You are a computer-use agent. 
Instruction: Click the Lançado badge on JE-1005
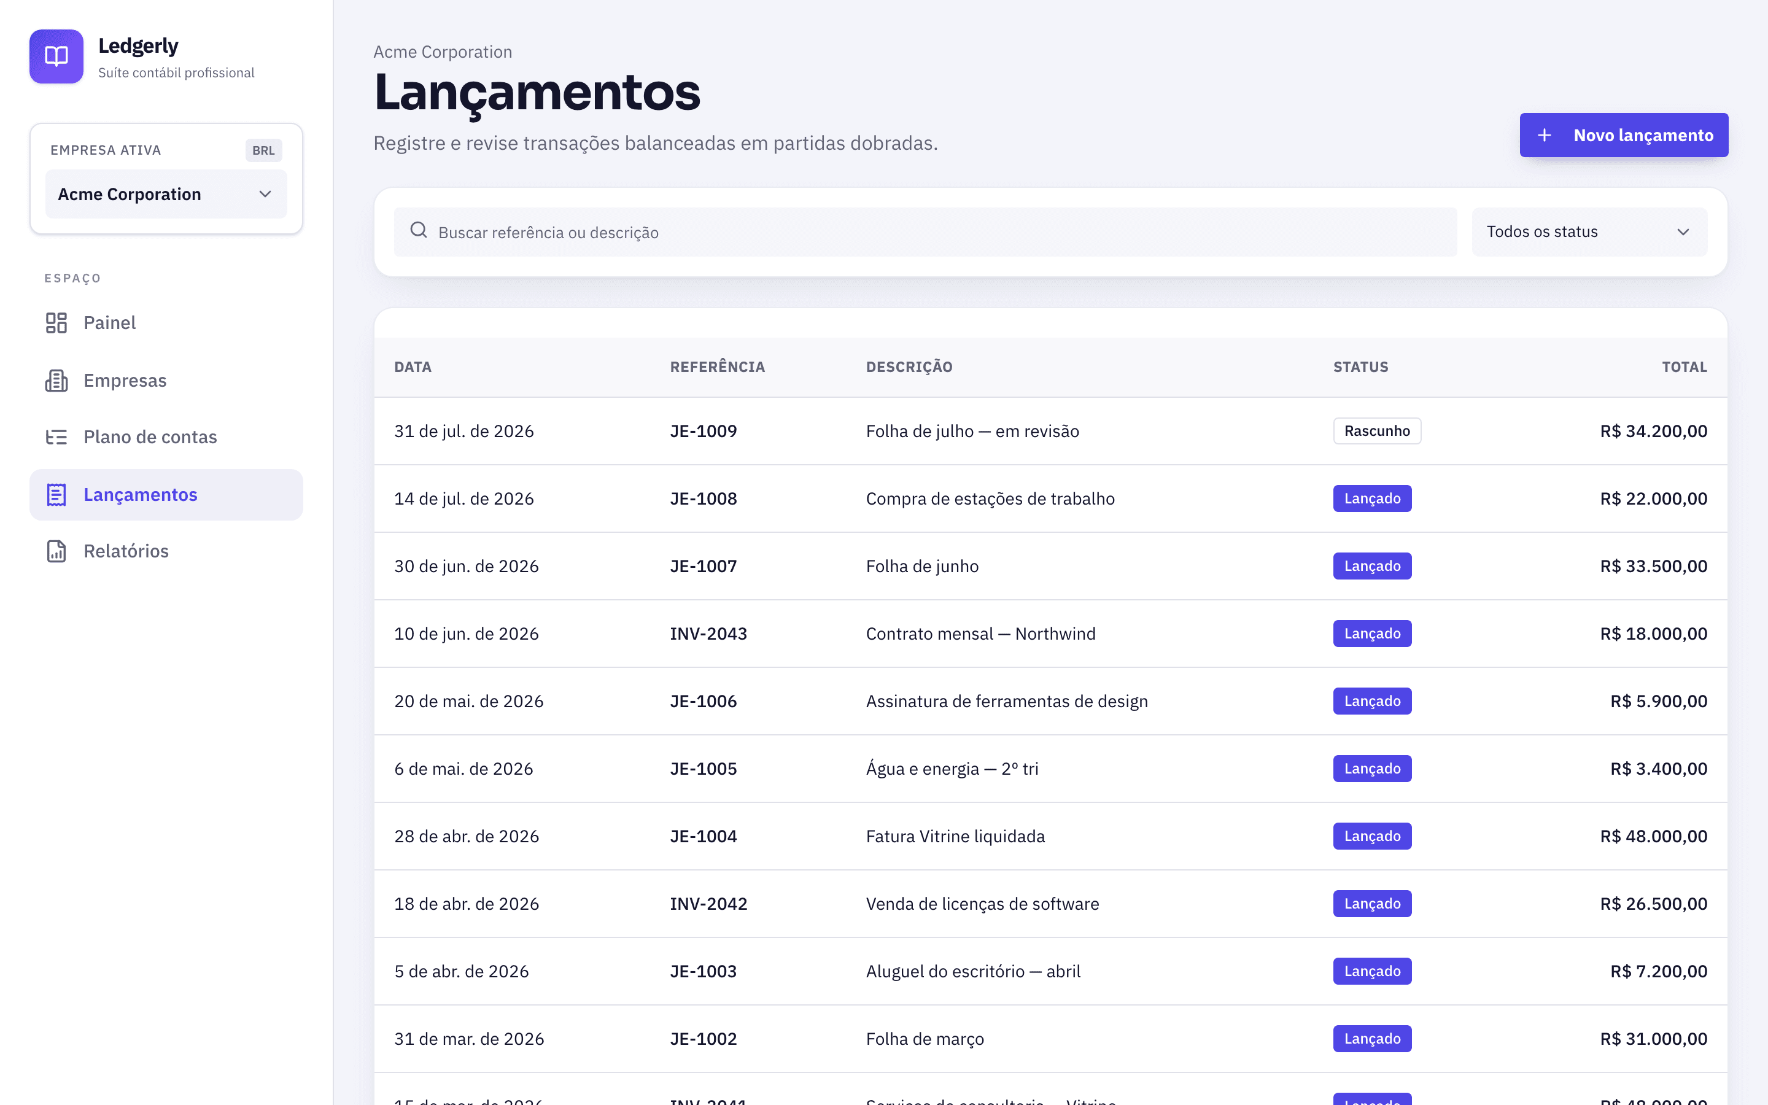1372,769
